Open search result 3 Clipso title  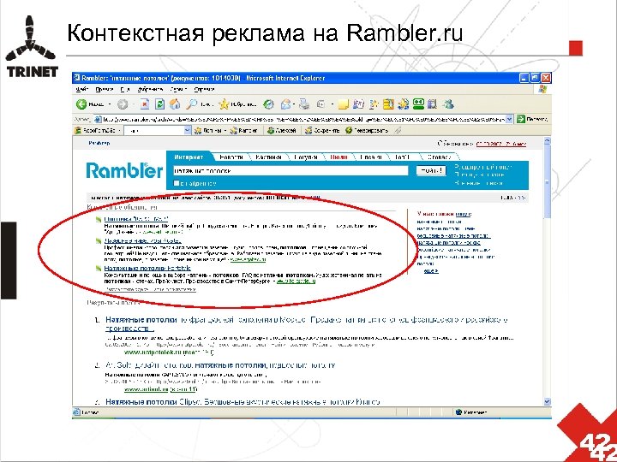(x=243, y=402)
